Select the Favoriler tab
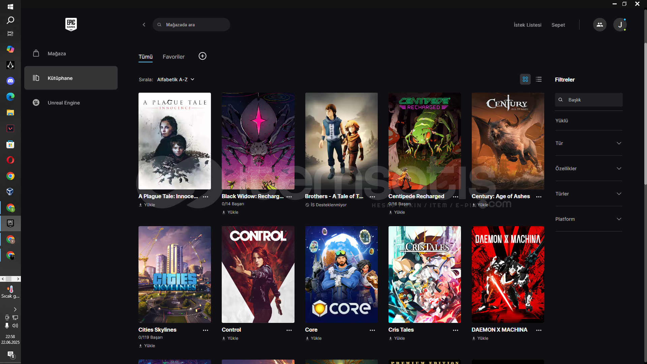 174,57
